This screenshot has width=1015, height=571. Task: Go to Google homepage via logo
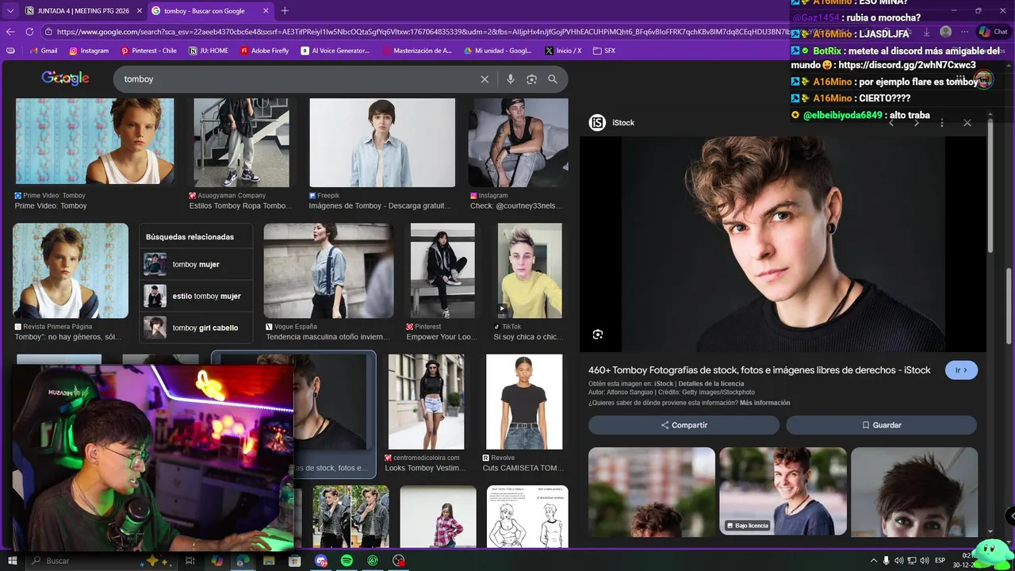point(65,78)
